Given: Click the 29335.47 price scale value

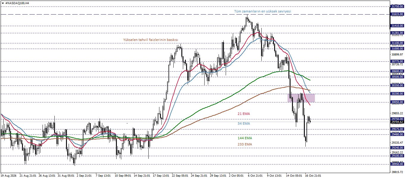Looking at the screenshot, I should click(397, 142).
